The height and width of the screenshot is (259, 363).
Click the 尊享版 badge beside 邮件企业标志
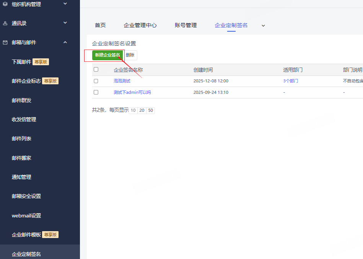pos(50,81)
